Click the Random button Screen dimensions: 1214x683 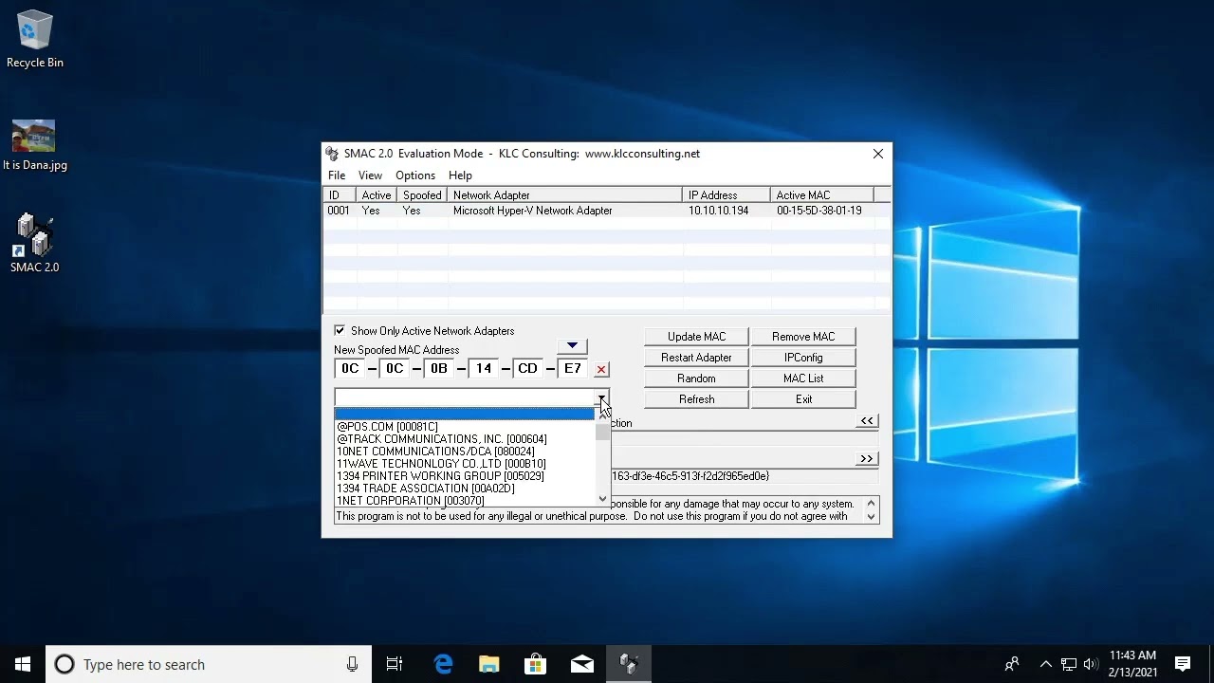[696, 378]
